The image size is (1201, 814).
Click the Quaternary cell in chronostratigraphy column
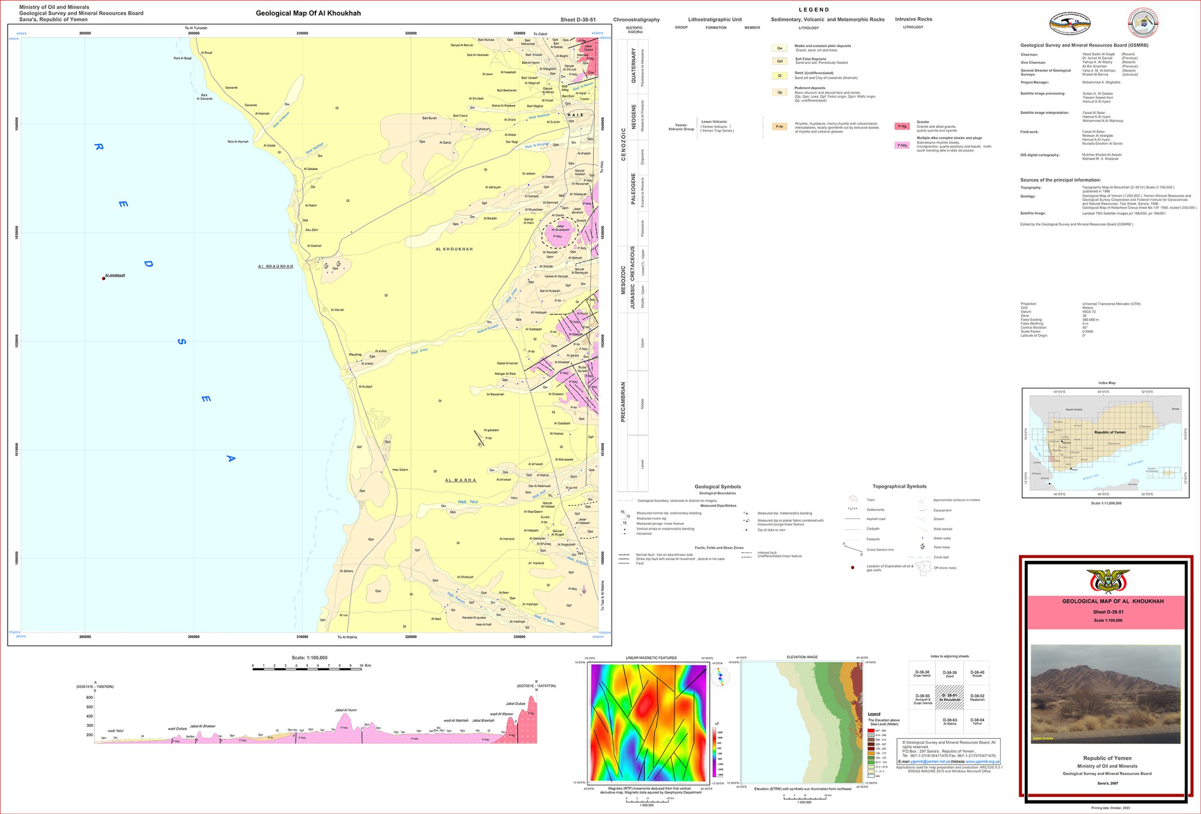coord(633,66)
